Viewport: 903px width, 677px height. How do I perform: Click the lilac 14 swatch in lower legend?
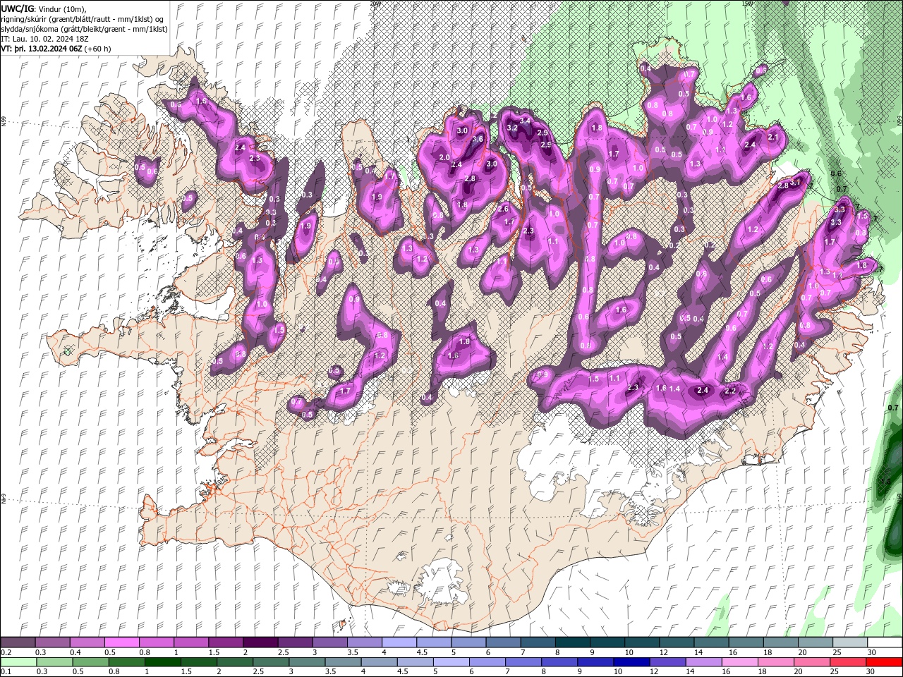(703, 662)
